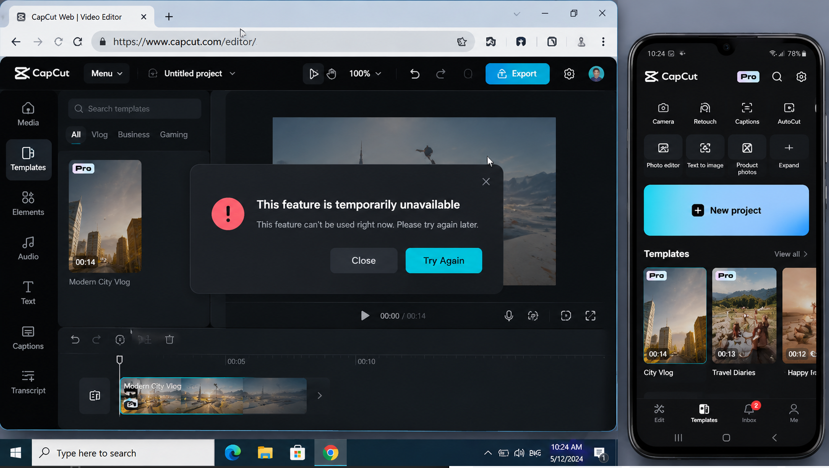The width and height of the screenshot is (829, 468).
Task: Tap View all templates on phone
Action: point(791,254)
